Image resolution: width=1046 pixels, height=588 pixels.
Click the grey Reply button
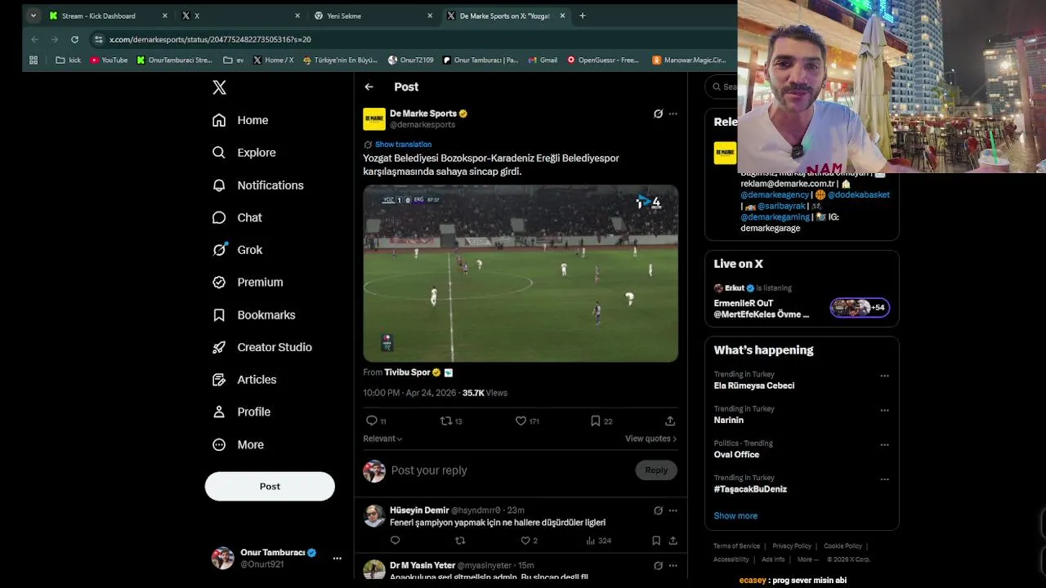tap(656, 470)
